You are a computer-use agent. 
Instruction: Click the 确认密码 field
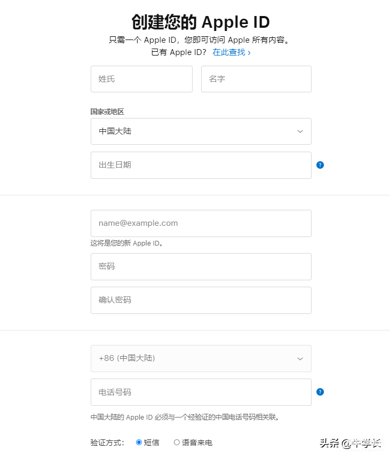(x=201, y=300)
